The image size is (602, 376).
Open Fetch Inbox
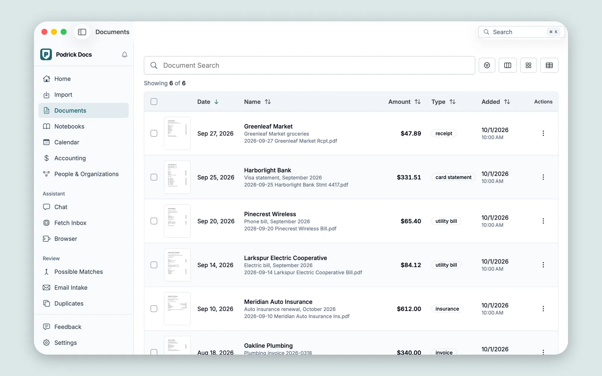pos(84,223)
